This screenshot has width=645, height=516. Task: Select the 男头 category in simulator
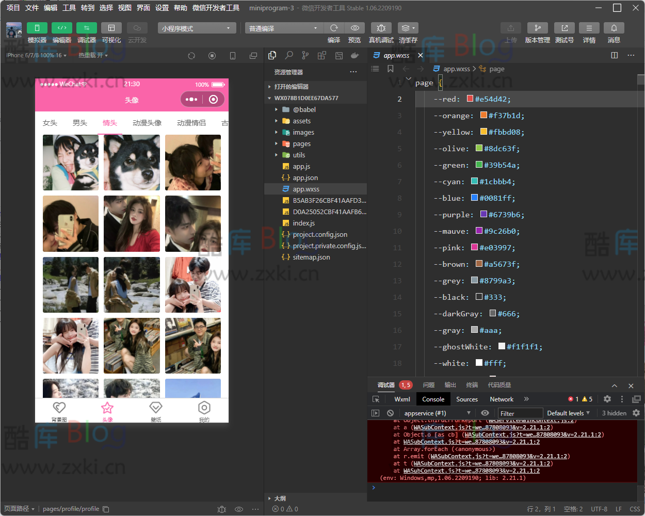click(80, 123)
